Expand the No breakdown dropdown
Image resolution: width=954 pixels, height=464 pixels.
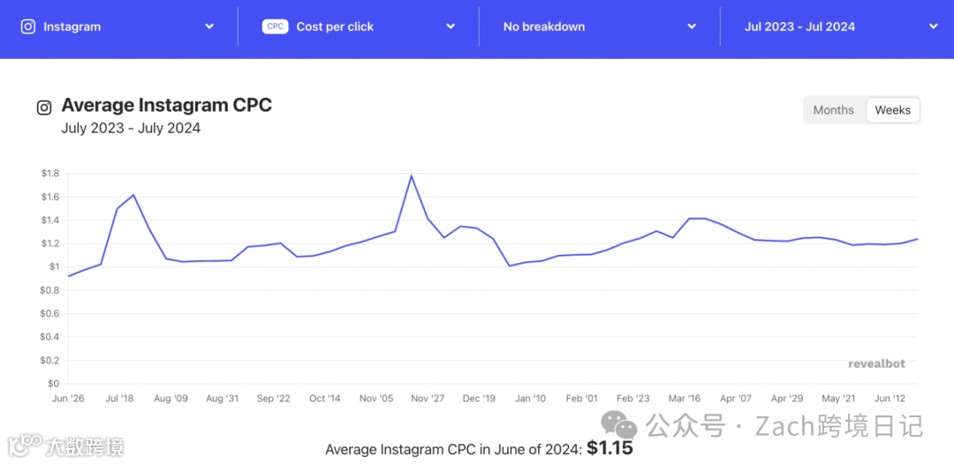(x=692, y=26)
